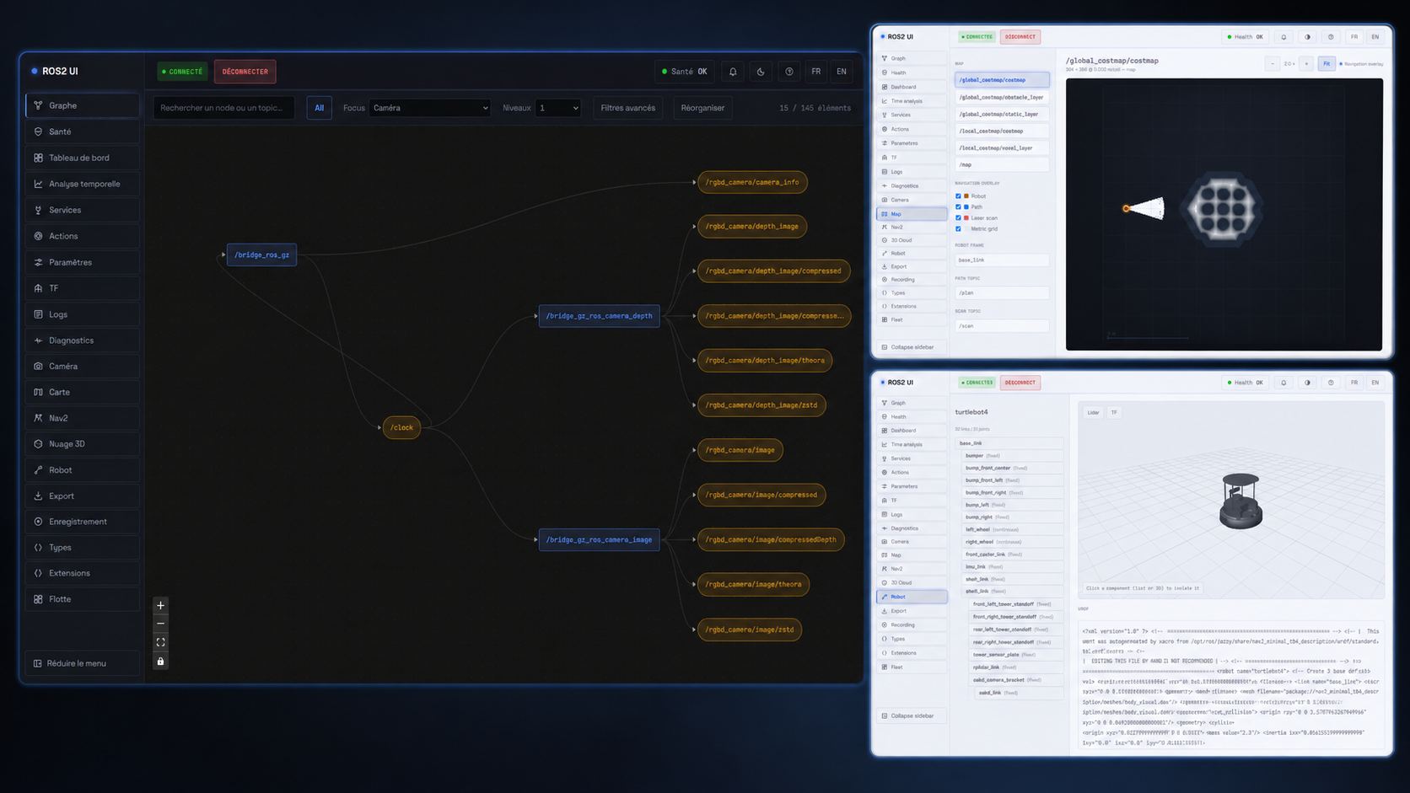Zoom in the graph with plus icon
Screen dimensions: 1410x793
click(x=160, y=605)
